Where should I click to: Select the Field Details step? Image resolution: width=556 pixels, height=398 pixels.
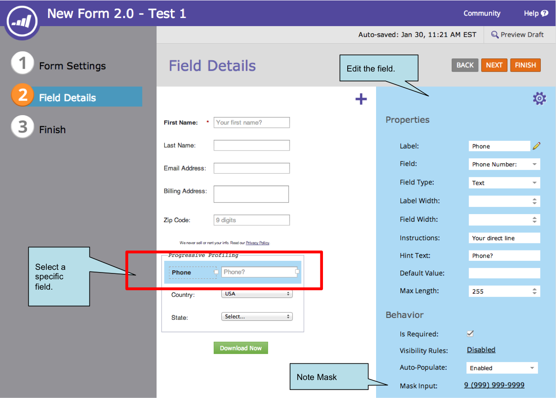tap(67, 98)
